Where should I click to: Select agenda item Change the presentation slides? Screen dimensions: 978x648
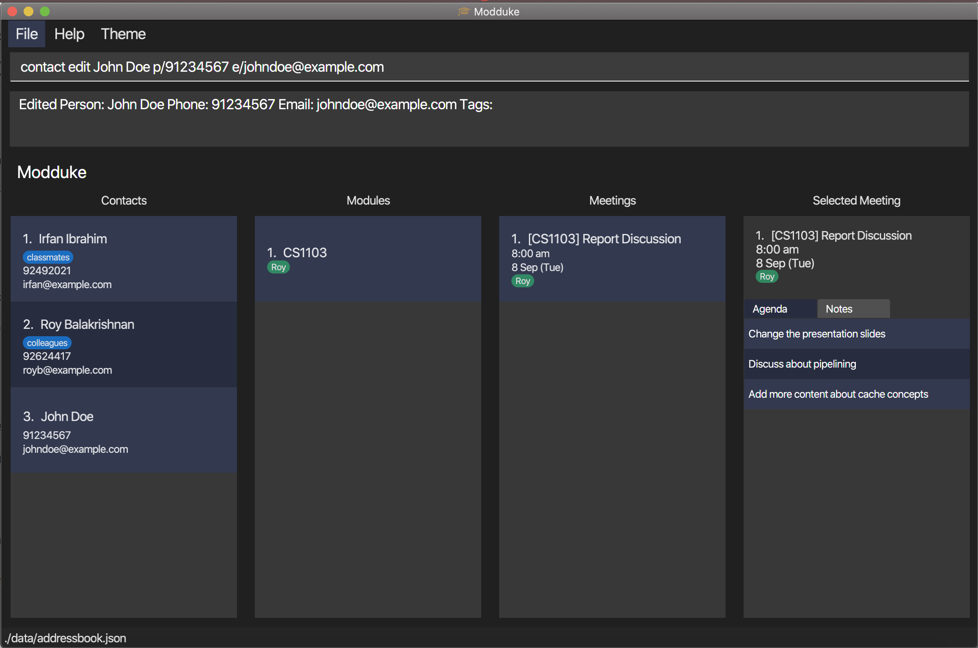click(856, 333)
